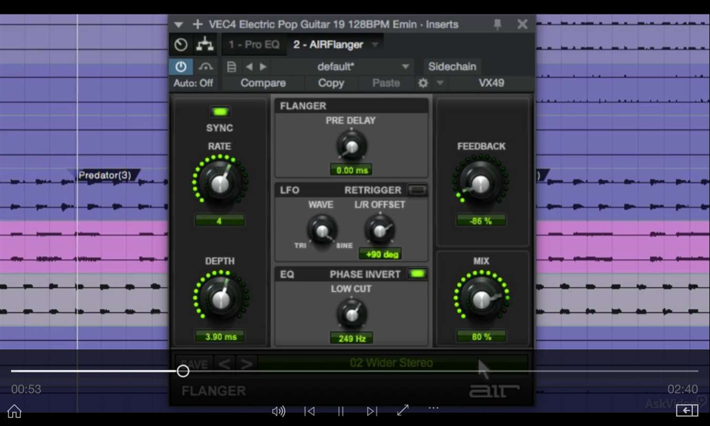Click the Compare button
The width and height of the screenshot is (710, 426).
coord(263,83)
